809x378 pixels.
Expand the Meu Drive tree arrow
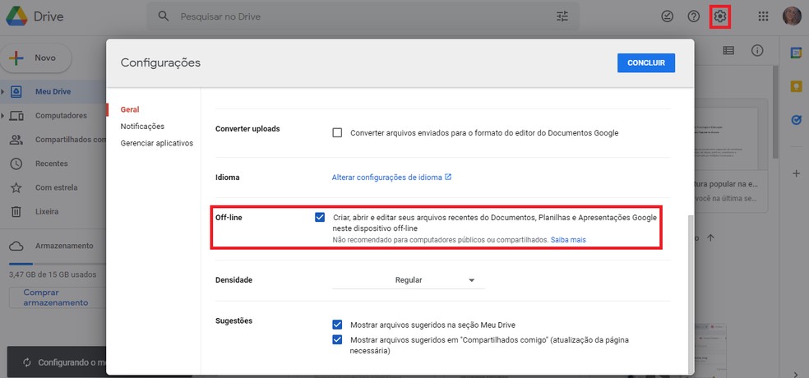tap(2, 92)
